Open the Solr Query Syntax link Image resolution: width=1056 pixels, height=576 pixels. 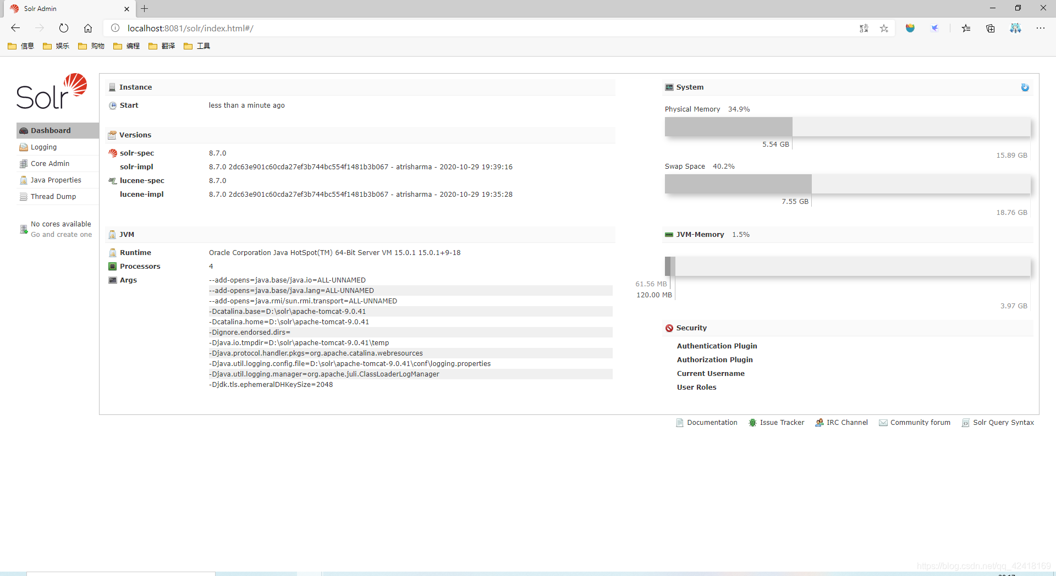998,422
